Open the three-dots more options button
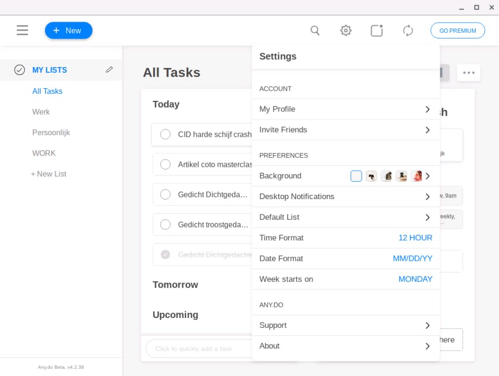Screen dimensions: 499x376 tap(468, 73)
